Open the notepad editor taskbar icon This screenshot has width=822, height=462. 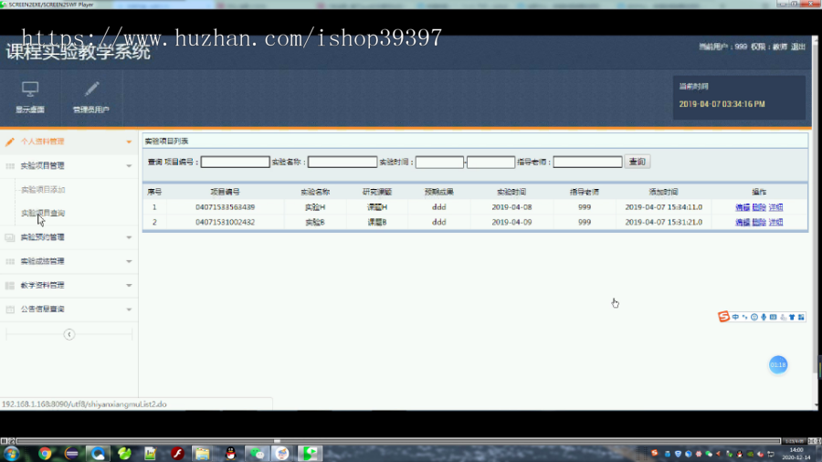tap(151, 454)
